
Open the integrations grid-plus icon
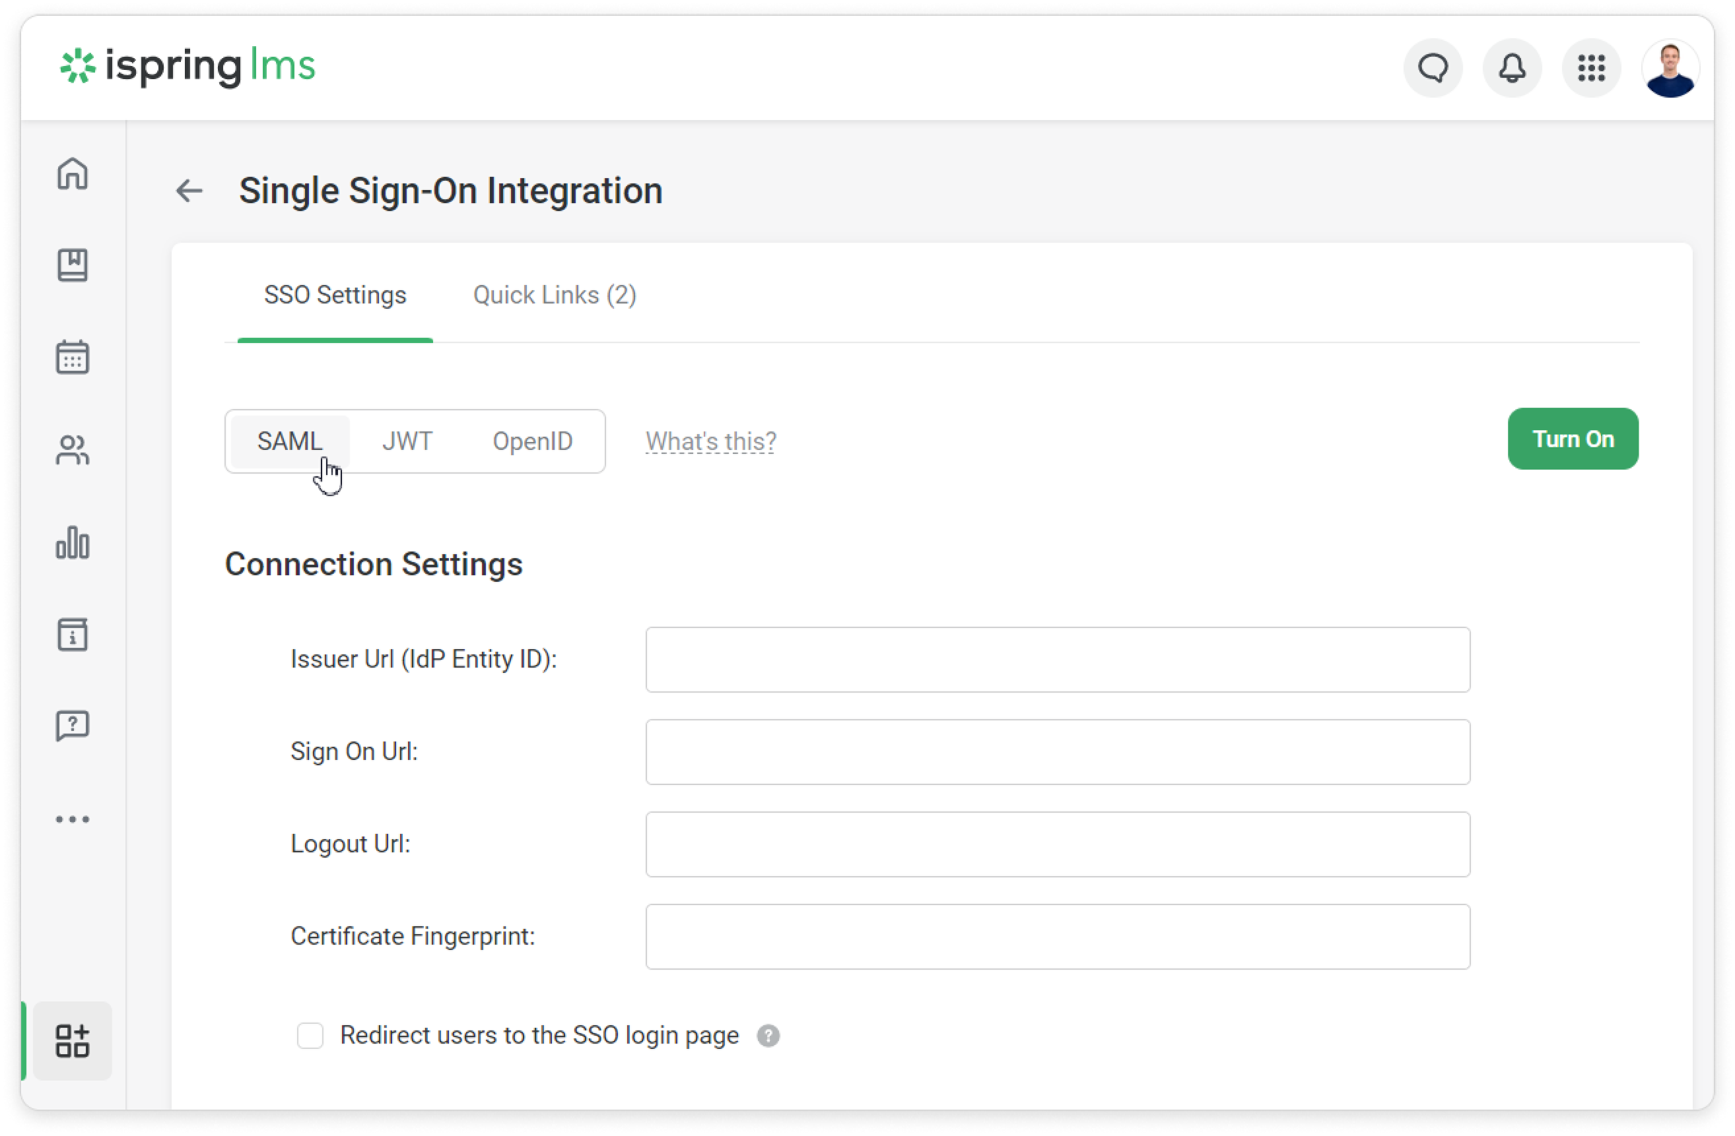click(x=72, y=1040)
